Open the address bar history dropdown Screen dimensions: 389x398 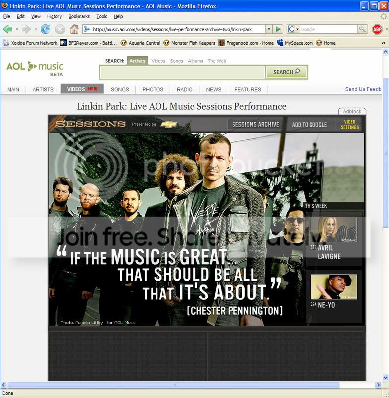coord(269,29)
